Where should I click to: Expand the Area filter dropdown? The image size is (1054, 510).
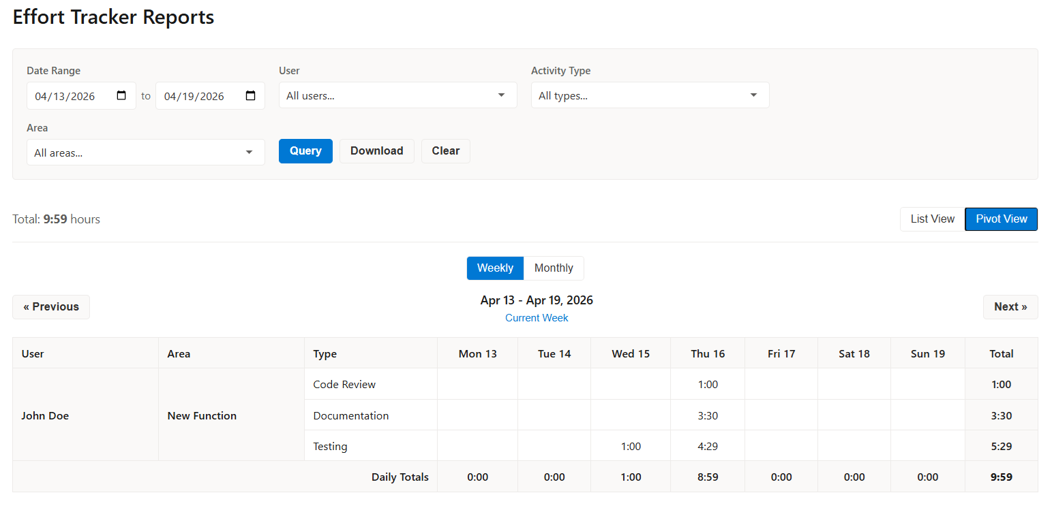coord(145,153)
